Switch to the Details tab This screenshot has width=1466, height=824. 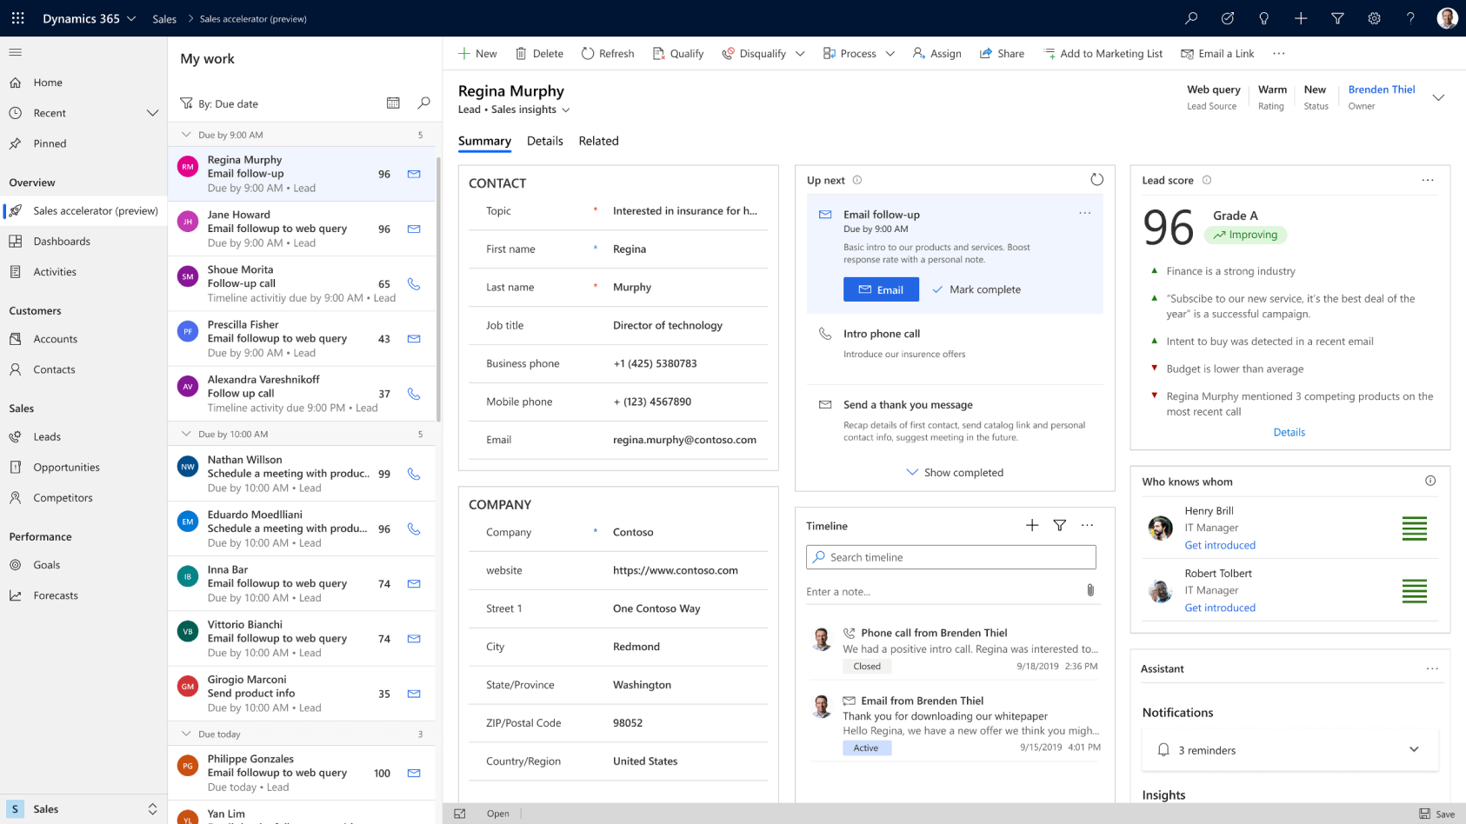coord(544,141)
